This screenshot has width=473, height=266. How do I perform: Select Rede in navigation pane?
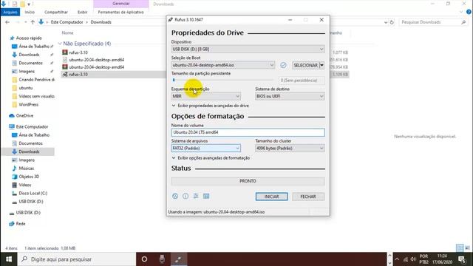[20, 224]
